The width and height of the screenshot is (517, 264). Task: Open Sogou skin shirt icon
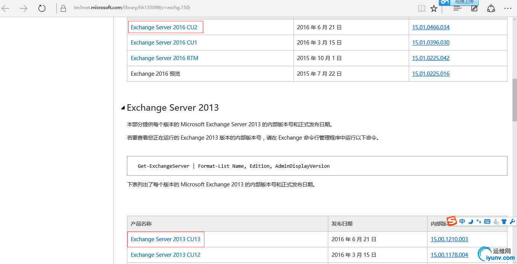click(x=504, y=221)
